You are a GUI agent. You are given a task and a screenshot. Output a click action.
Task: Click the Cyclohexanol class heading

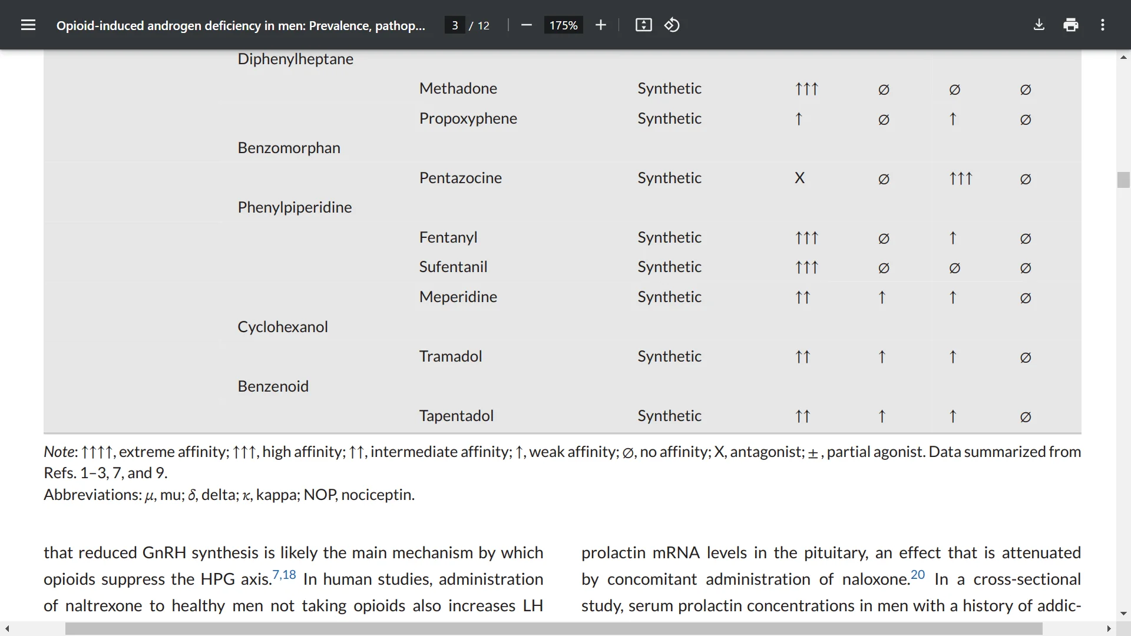282,327
